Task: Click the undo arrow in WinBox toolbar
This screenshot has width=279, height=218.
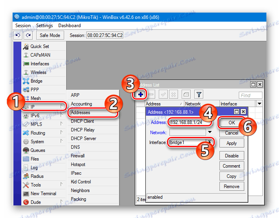Action: (18, 35)
